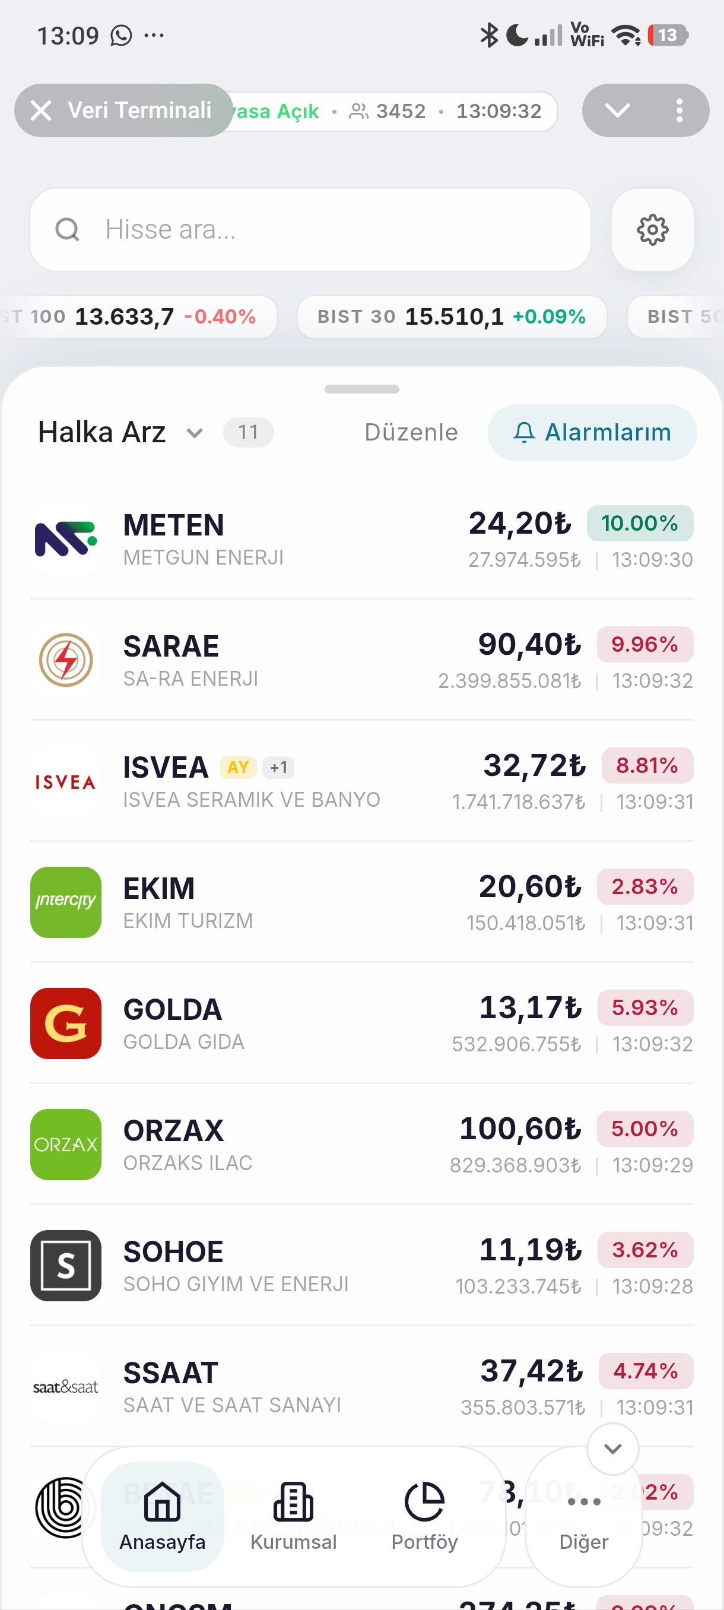Viewport: 724px width, 1610px height.
Task: Tap the sheet drag handle bar
Action: tap(361, 389)
